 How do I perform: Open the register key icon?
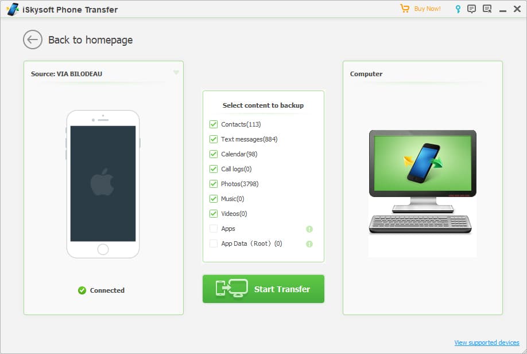point(458,9)
